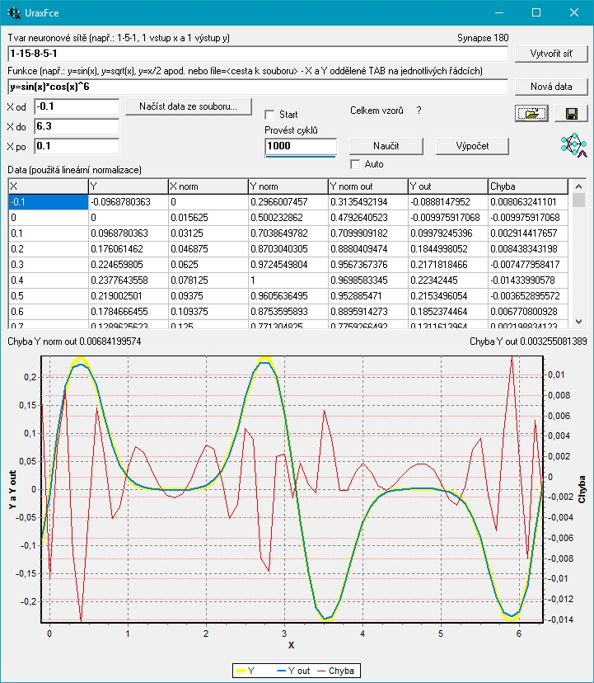Click Chyba Y out value label
This screenshot has width=594, height=683.
528,341
